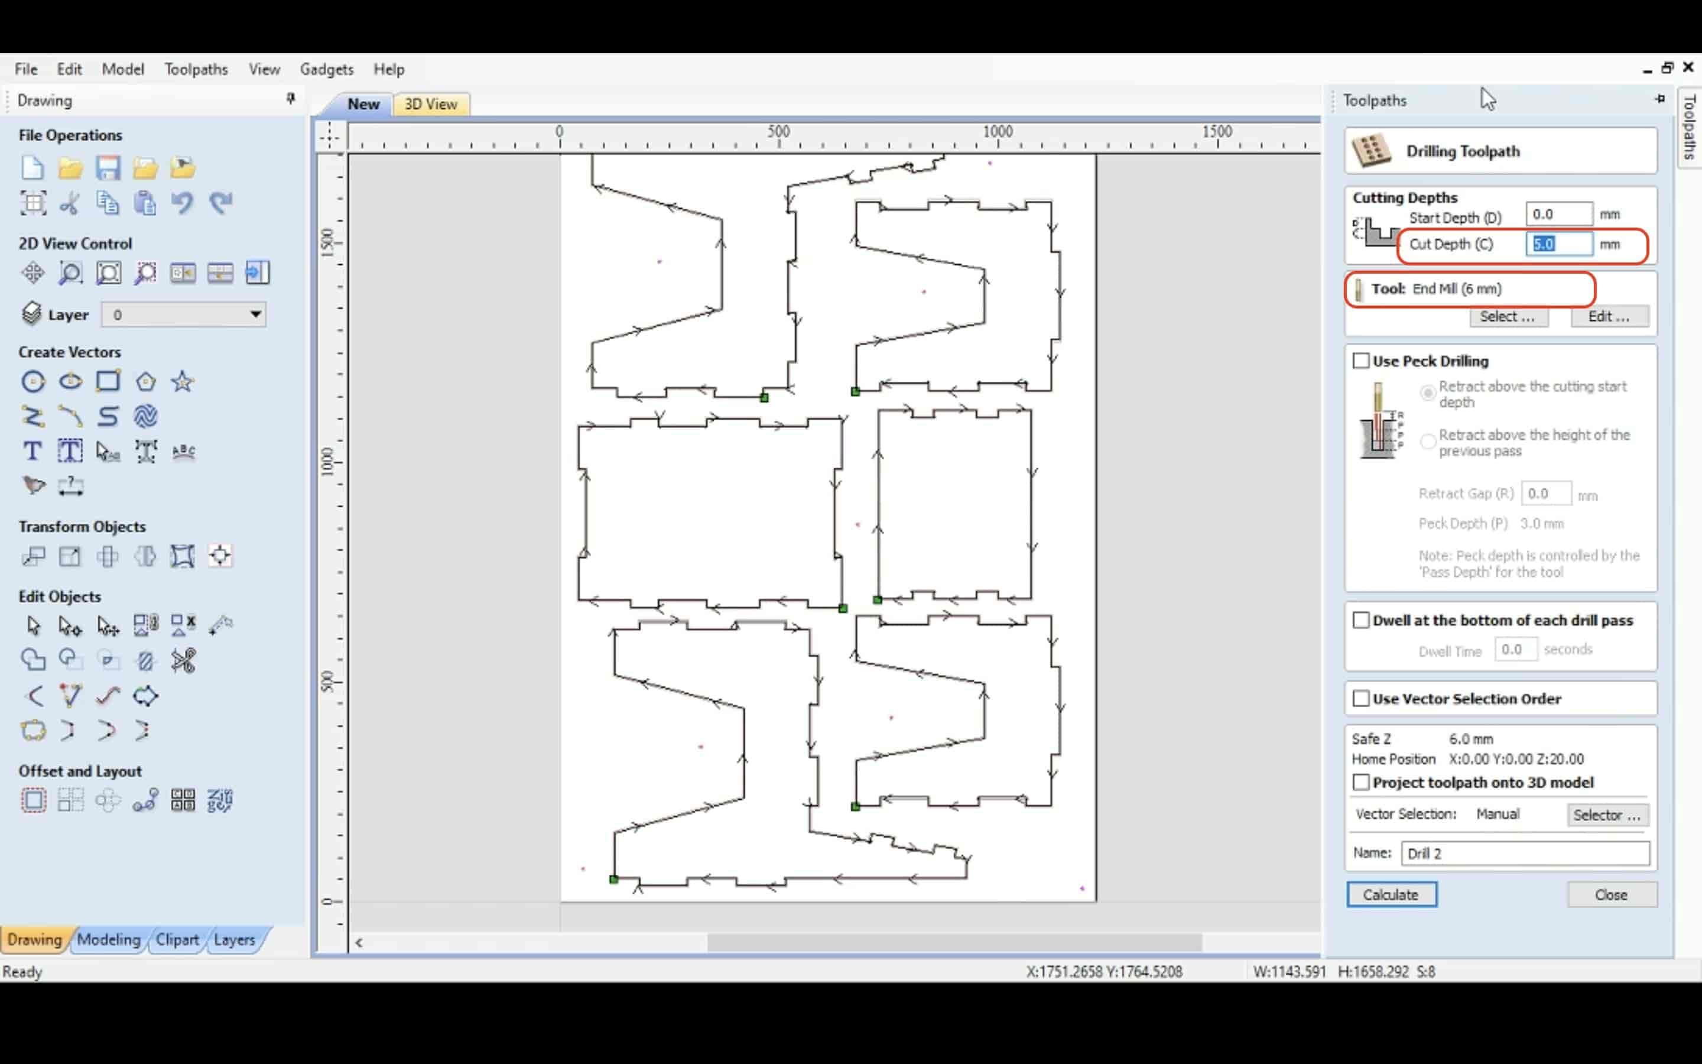Select the Offset and Layout grid tool
1702x1064 pixels.
click(x=70, y=800)
